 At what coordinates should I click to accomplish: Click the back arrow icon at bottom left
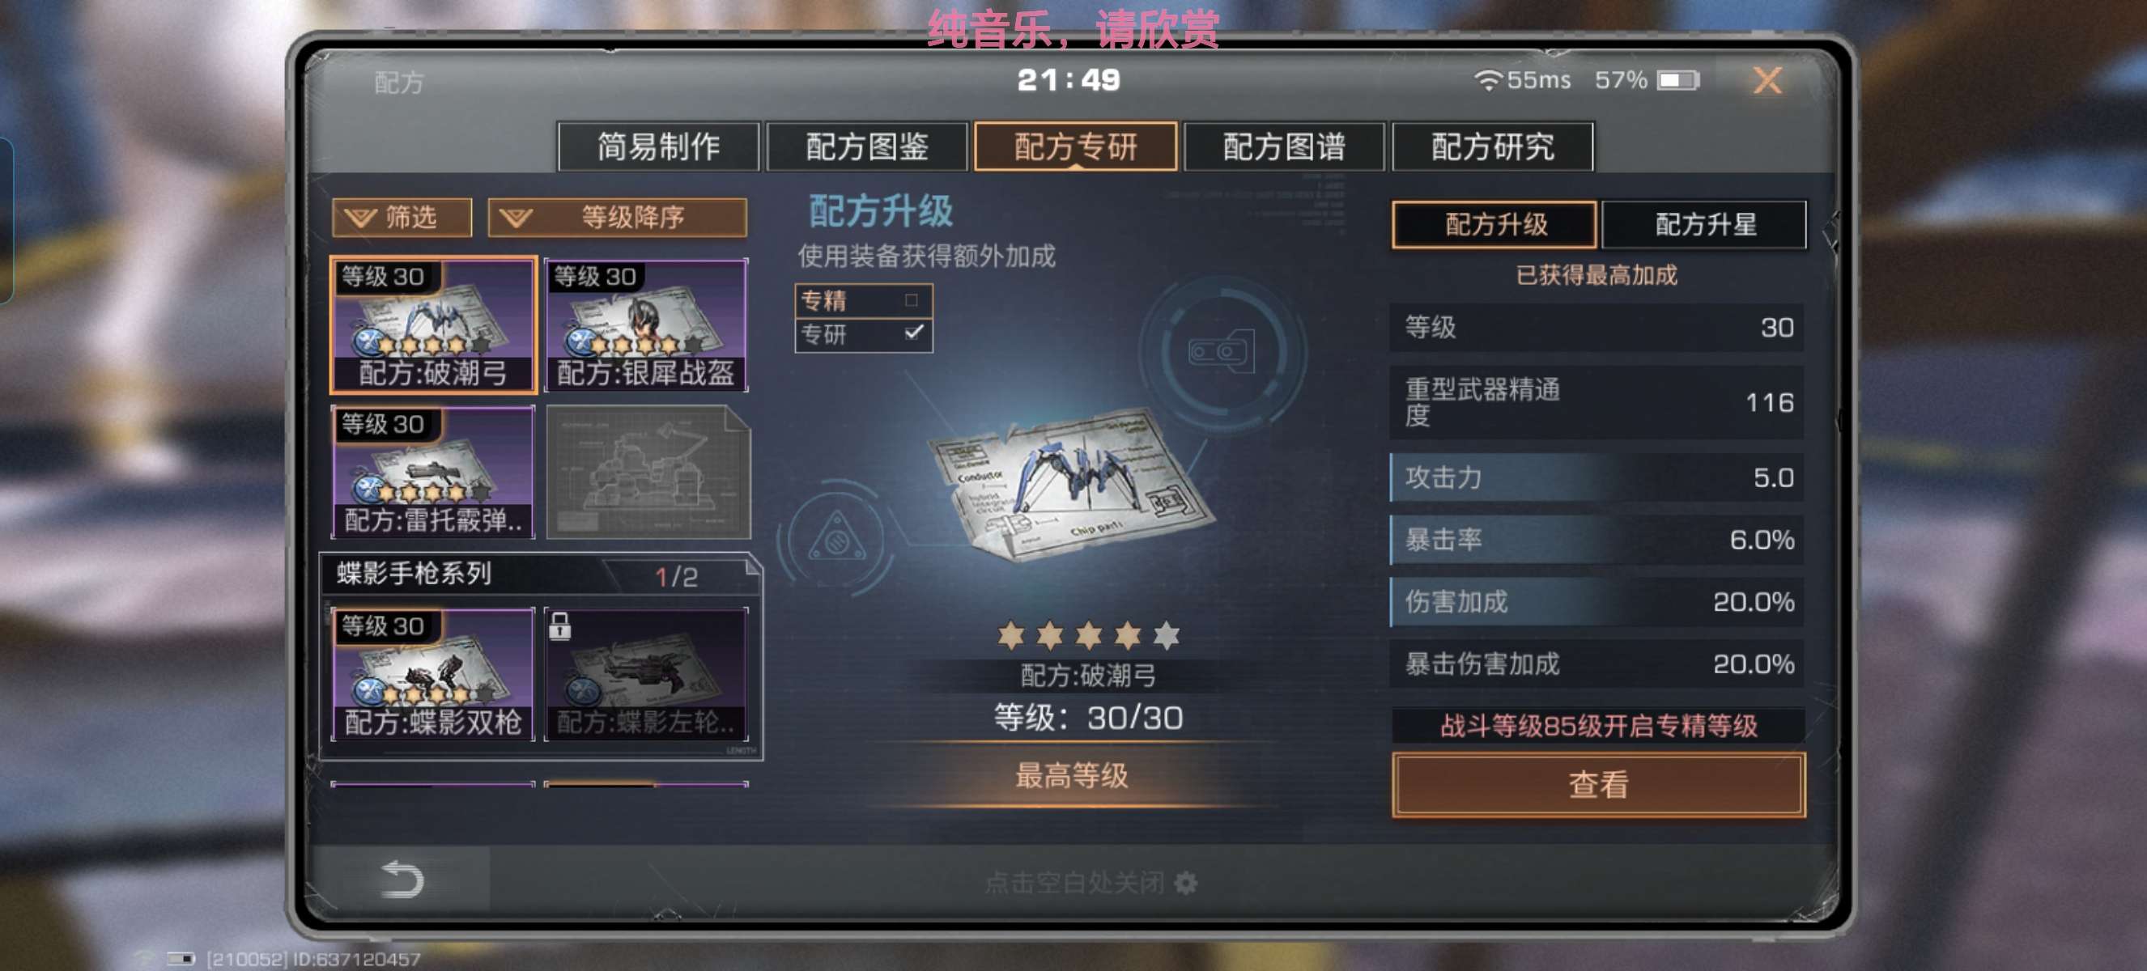point(402,879)
